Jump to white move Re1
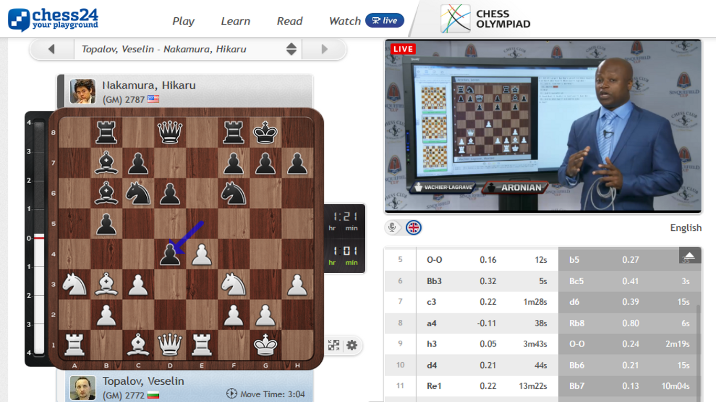716x402 pixels. point(435,386)
